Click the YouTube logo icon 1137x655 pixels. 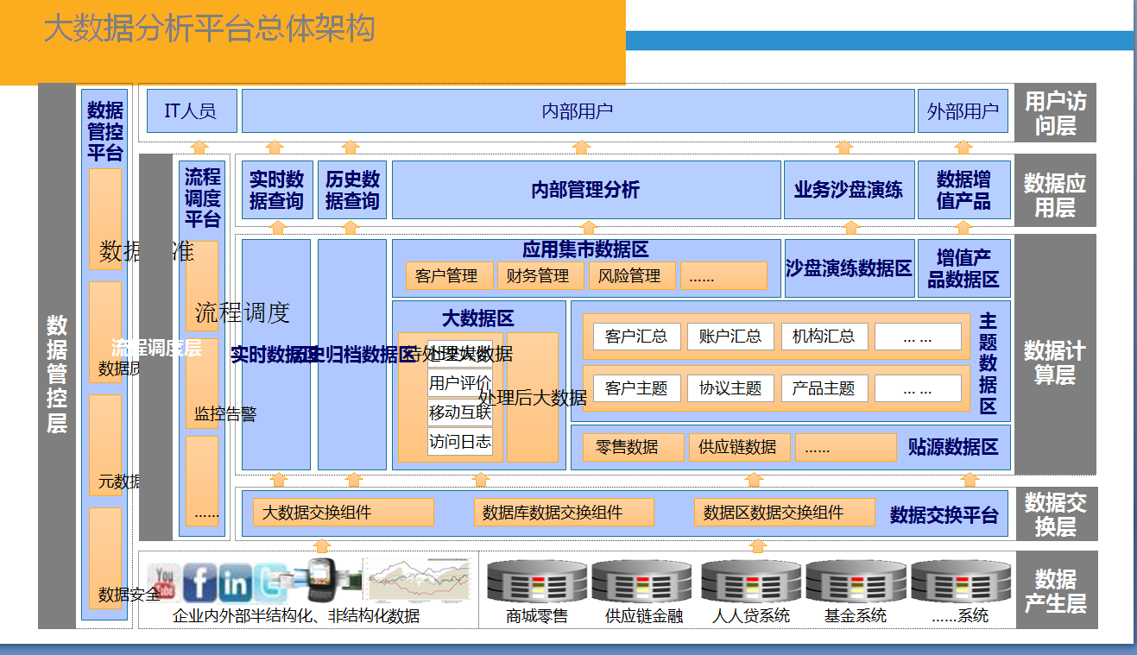click(x=163, y=582)
